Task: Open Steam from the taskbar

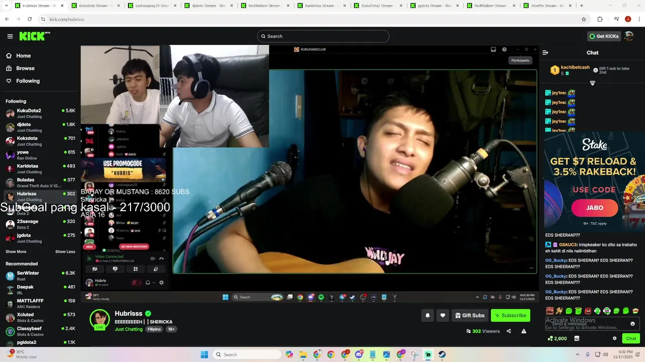Action: click(442, 354)
